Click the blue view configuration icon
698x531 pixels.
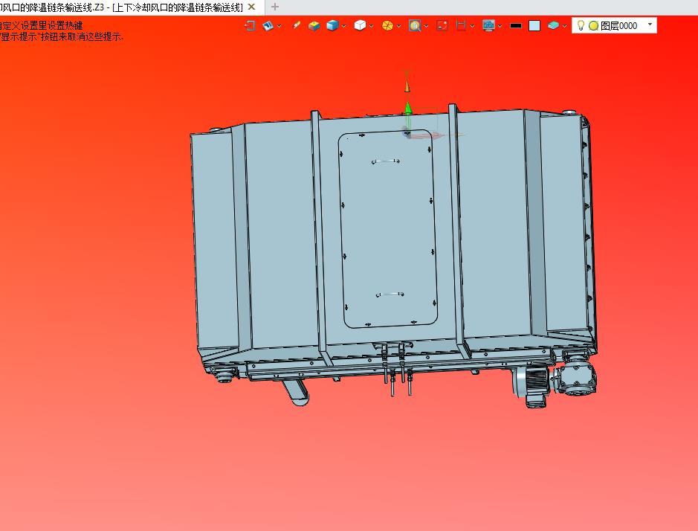point(268,26)
